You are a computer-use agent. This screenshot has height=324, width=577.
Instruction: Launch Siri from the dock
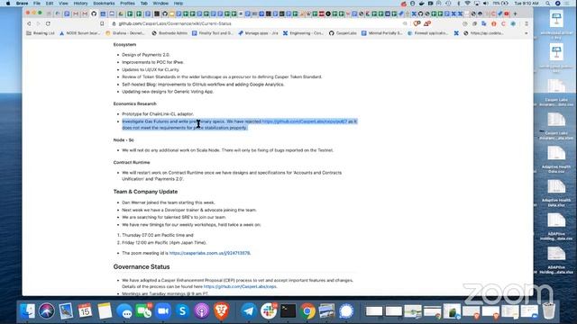point(46,311)
